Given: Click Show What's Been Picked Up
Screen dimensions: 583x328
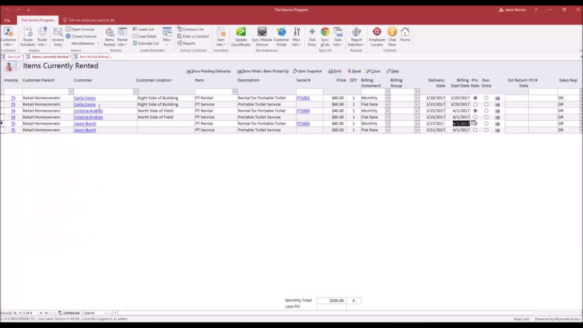Looking at the screenshot, I should (x=263, y=71).
